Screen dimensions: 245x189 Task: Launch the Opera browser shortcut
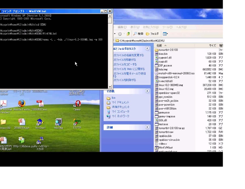coord(78,103)
